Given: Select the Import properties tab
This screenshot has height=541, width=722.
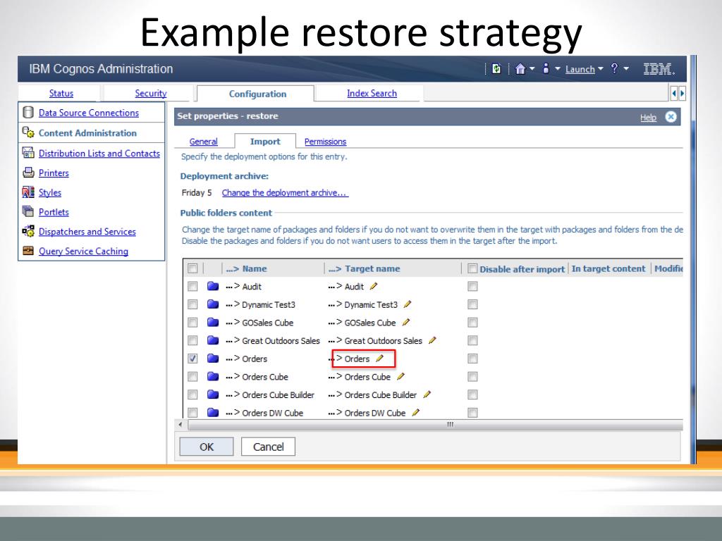Looking at the screenshot, I should pyautogui.click(x=265, y=142).
